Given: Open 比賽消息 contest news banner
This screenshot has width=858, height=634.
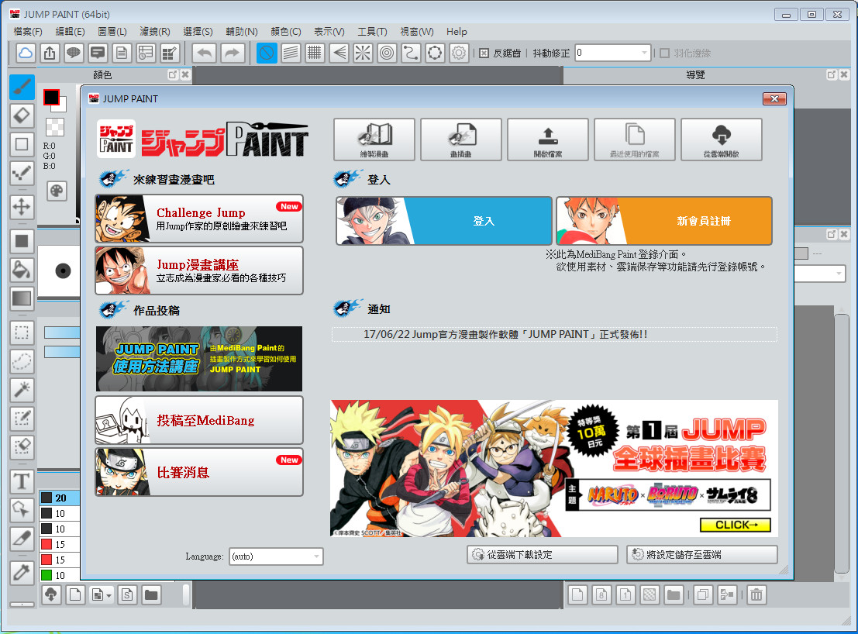Looking at the screenshot, I should 199,472.
